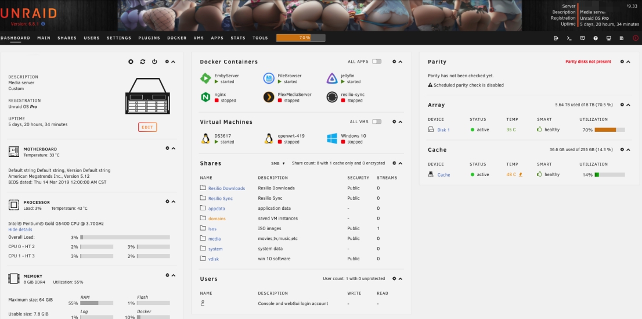Image resolution: width=642 pixels, height=319 pixels.
Task: Click the Windows 10 VM icon
Action: pyautogui.click(x=331, y=138)
